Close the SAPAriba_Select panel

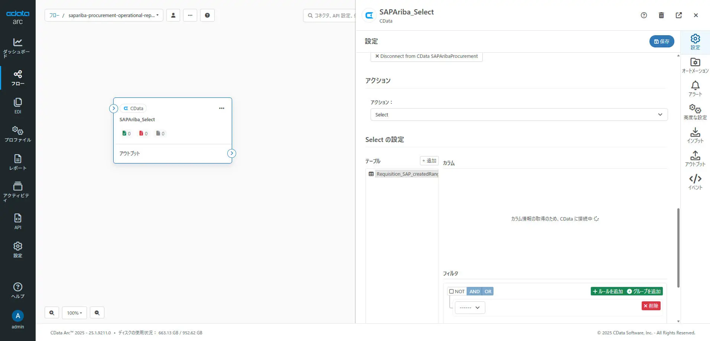696,15
